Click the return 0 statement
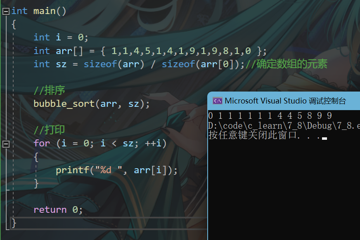The image size is (360, 240). tap(58, 209)
